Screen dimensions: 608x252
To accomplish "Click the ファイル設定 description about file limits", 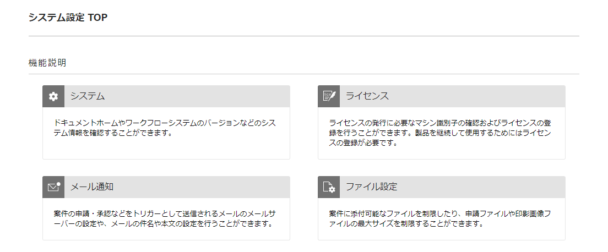I will pyautogui.click(x=440, y=219).
